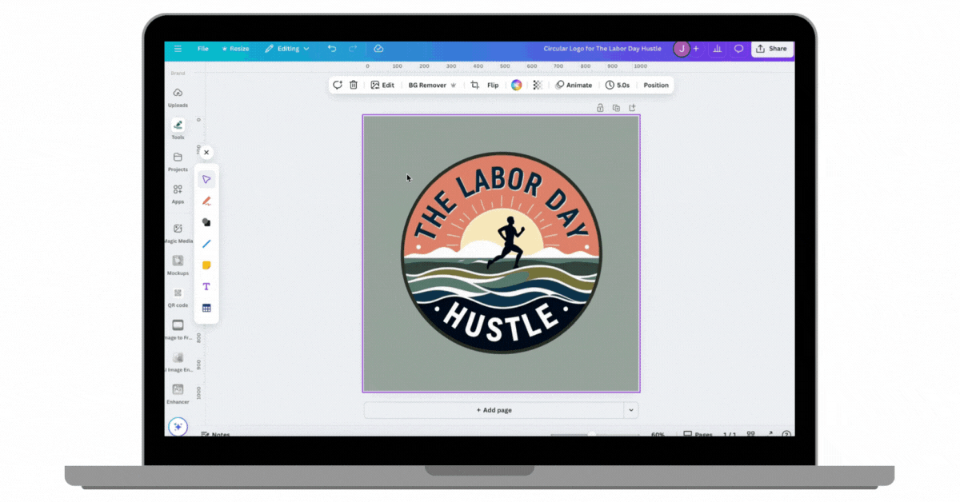Choose the Line tool

click(206, 244)
